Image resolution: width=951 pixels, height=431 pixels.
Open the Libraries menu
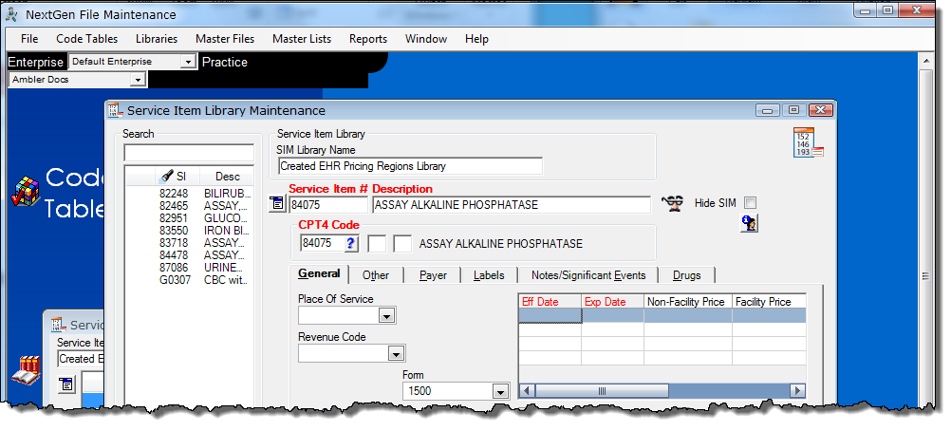[157, 39]
